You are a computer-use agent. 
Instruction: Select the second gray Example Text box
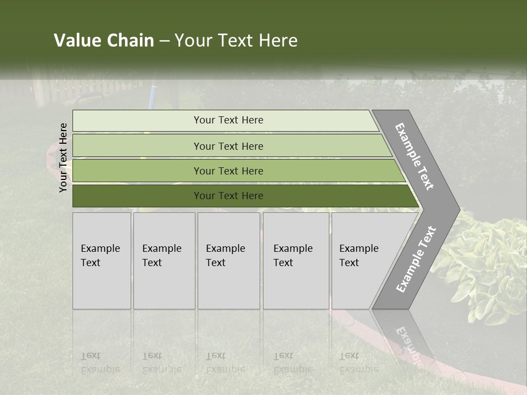[164, 261]
